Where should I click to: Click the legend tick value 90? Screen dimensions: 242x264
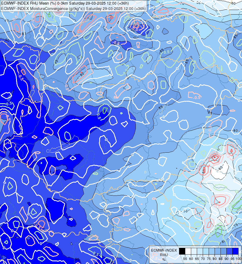click(x=226, y=259)
